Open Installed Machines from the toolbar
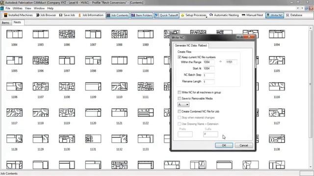The height and width of the screenshot is (176, 314). click(18, 15)
